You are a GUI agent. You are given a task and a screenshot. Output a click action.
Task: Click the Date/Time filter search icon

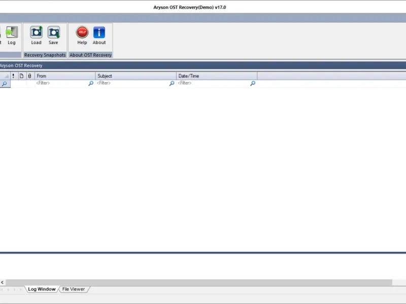[x=253, y=83]
